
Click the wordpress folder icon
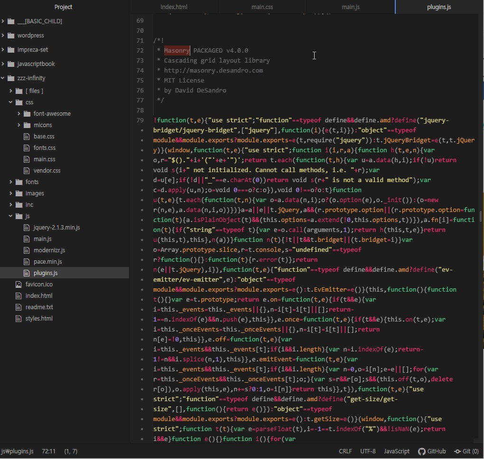[11, 35]
